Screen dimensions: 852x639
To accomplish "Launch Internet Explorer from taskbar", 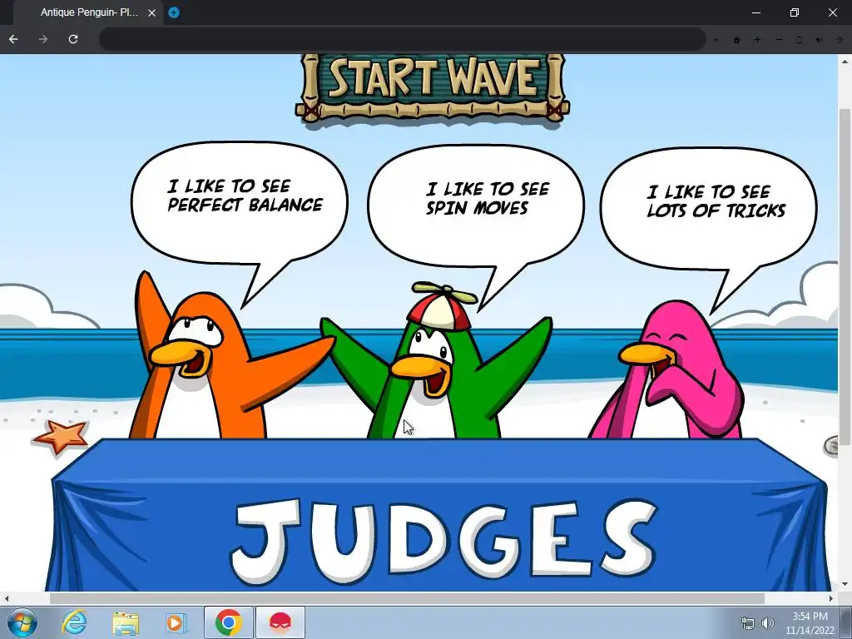I will [74, 622].
